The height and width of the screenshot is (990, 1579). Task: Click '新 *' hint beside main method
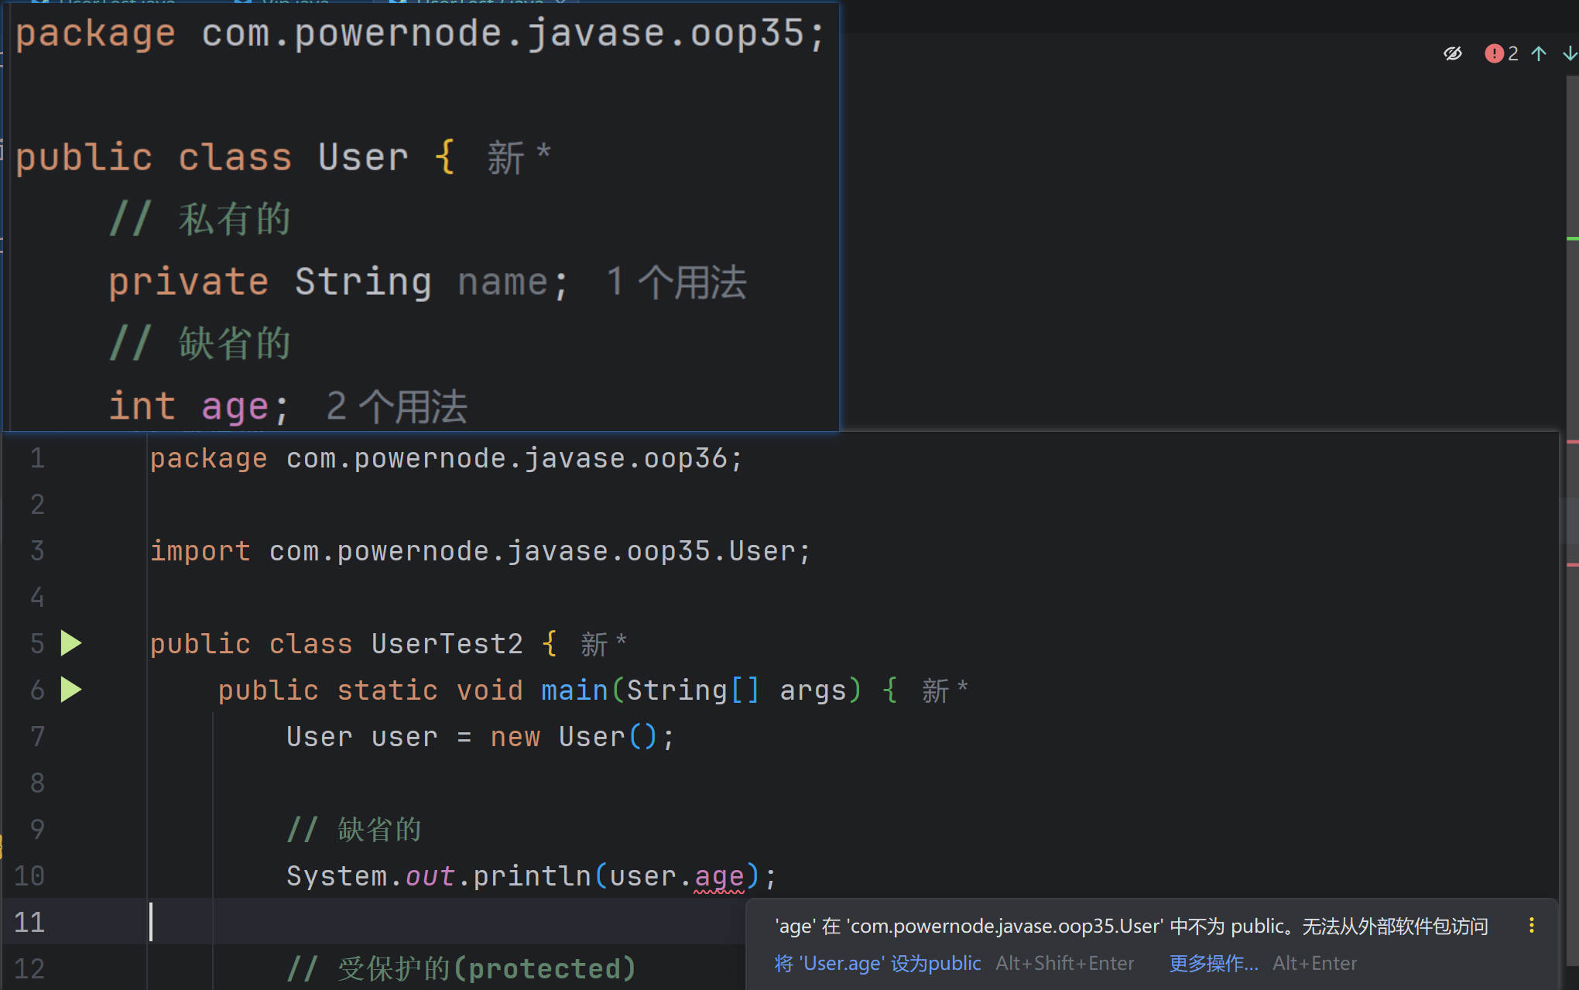coord(944,690)
